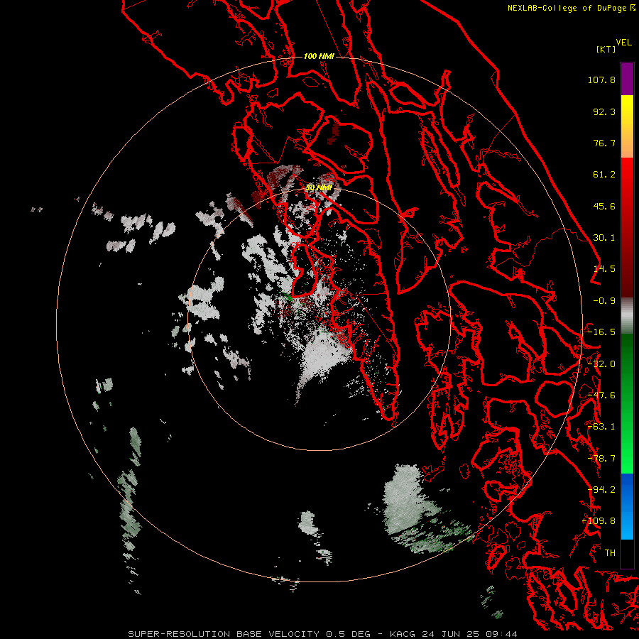The height and width of the screenshot is (639, 639).
Task: Click the 76.7 scale value
Action: click(604, 143)
